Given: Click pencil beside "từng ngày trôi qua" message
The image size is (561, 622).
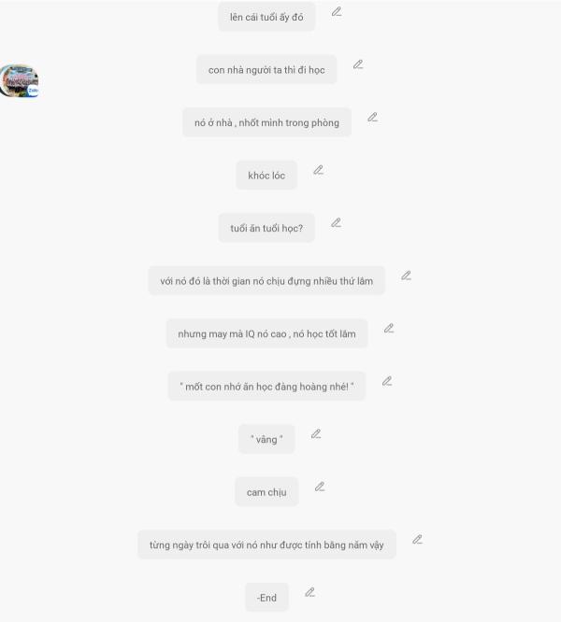Looking at the screenshot, I should pos(417,540).
